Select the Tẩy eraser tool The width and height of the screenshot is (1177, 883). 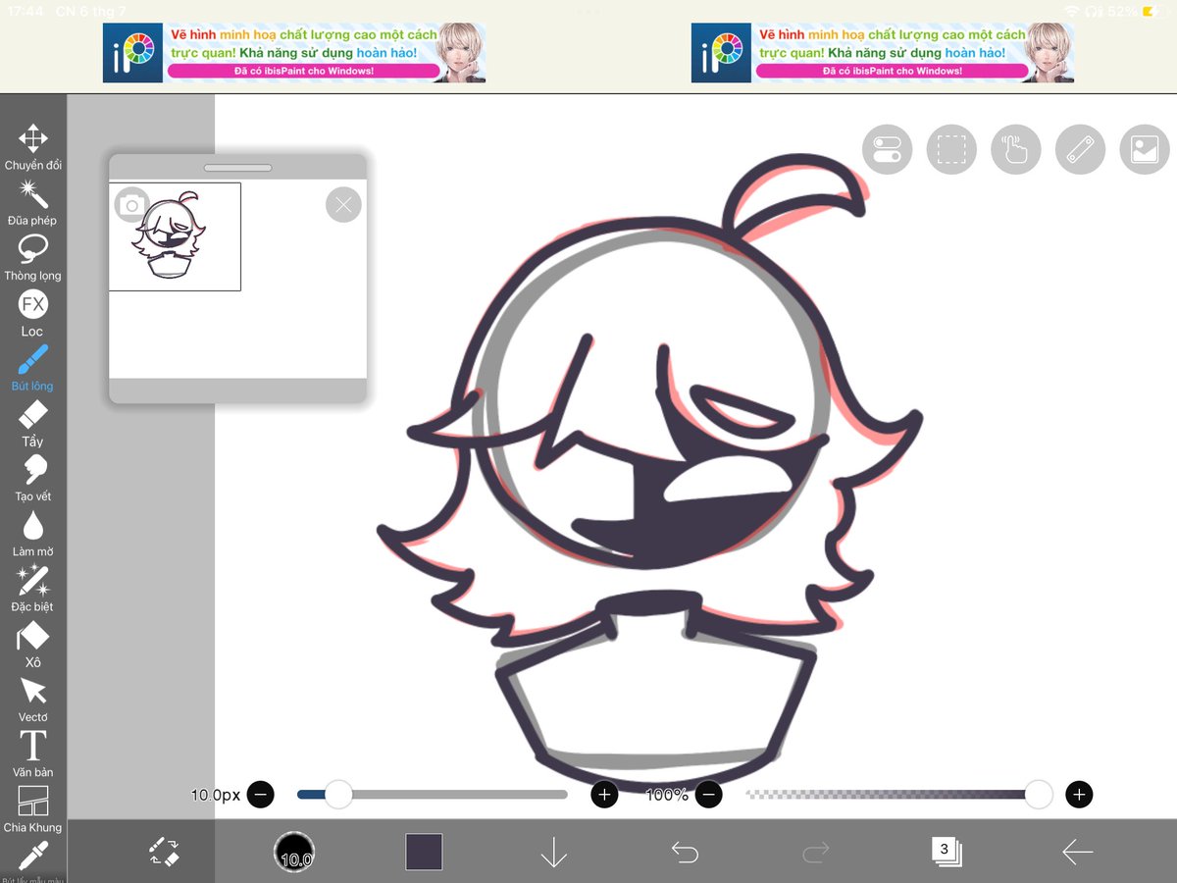click(x=32, y=423)
